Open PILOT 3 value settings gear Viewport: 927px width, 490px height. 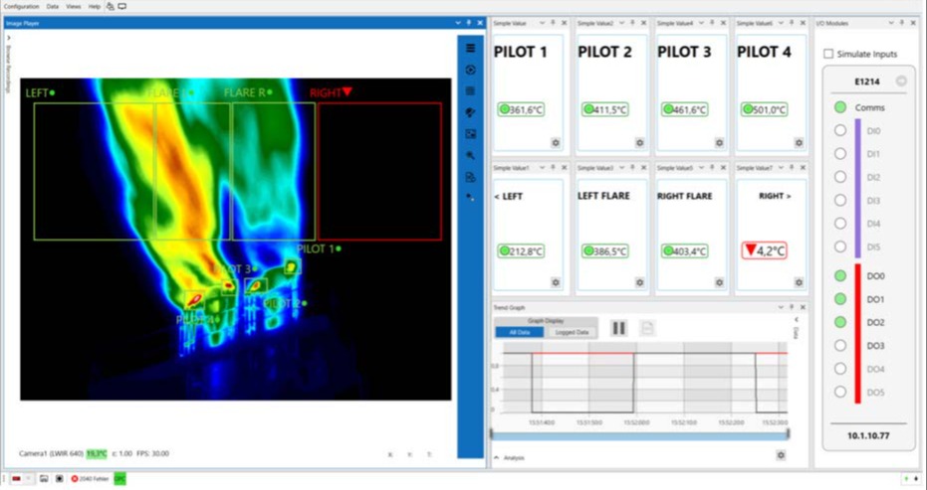pos(719,143)
